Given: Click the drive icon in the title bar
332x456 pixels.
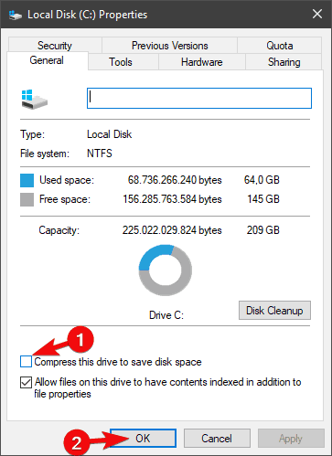Looking at the screenshot, I should click(16, 15).
